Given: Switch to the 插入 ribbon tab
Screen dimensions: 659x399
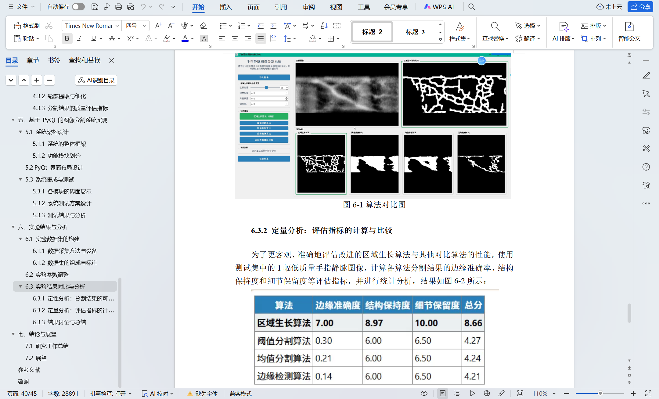Looking at the screenshot, I should [x=225, y=7].
